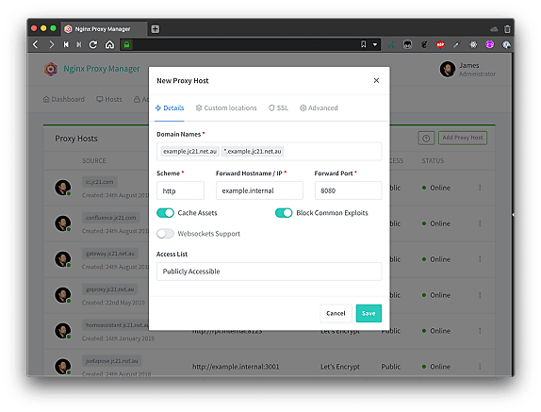541x412 pixels.
Task: Open the Dashboard menu item
Action: tap(64, 99)
